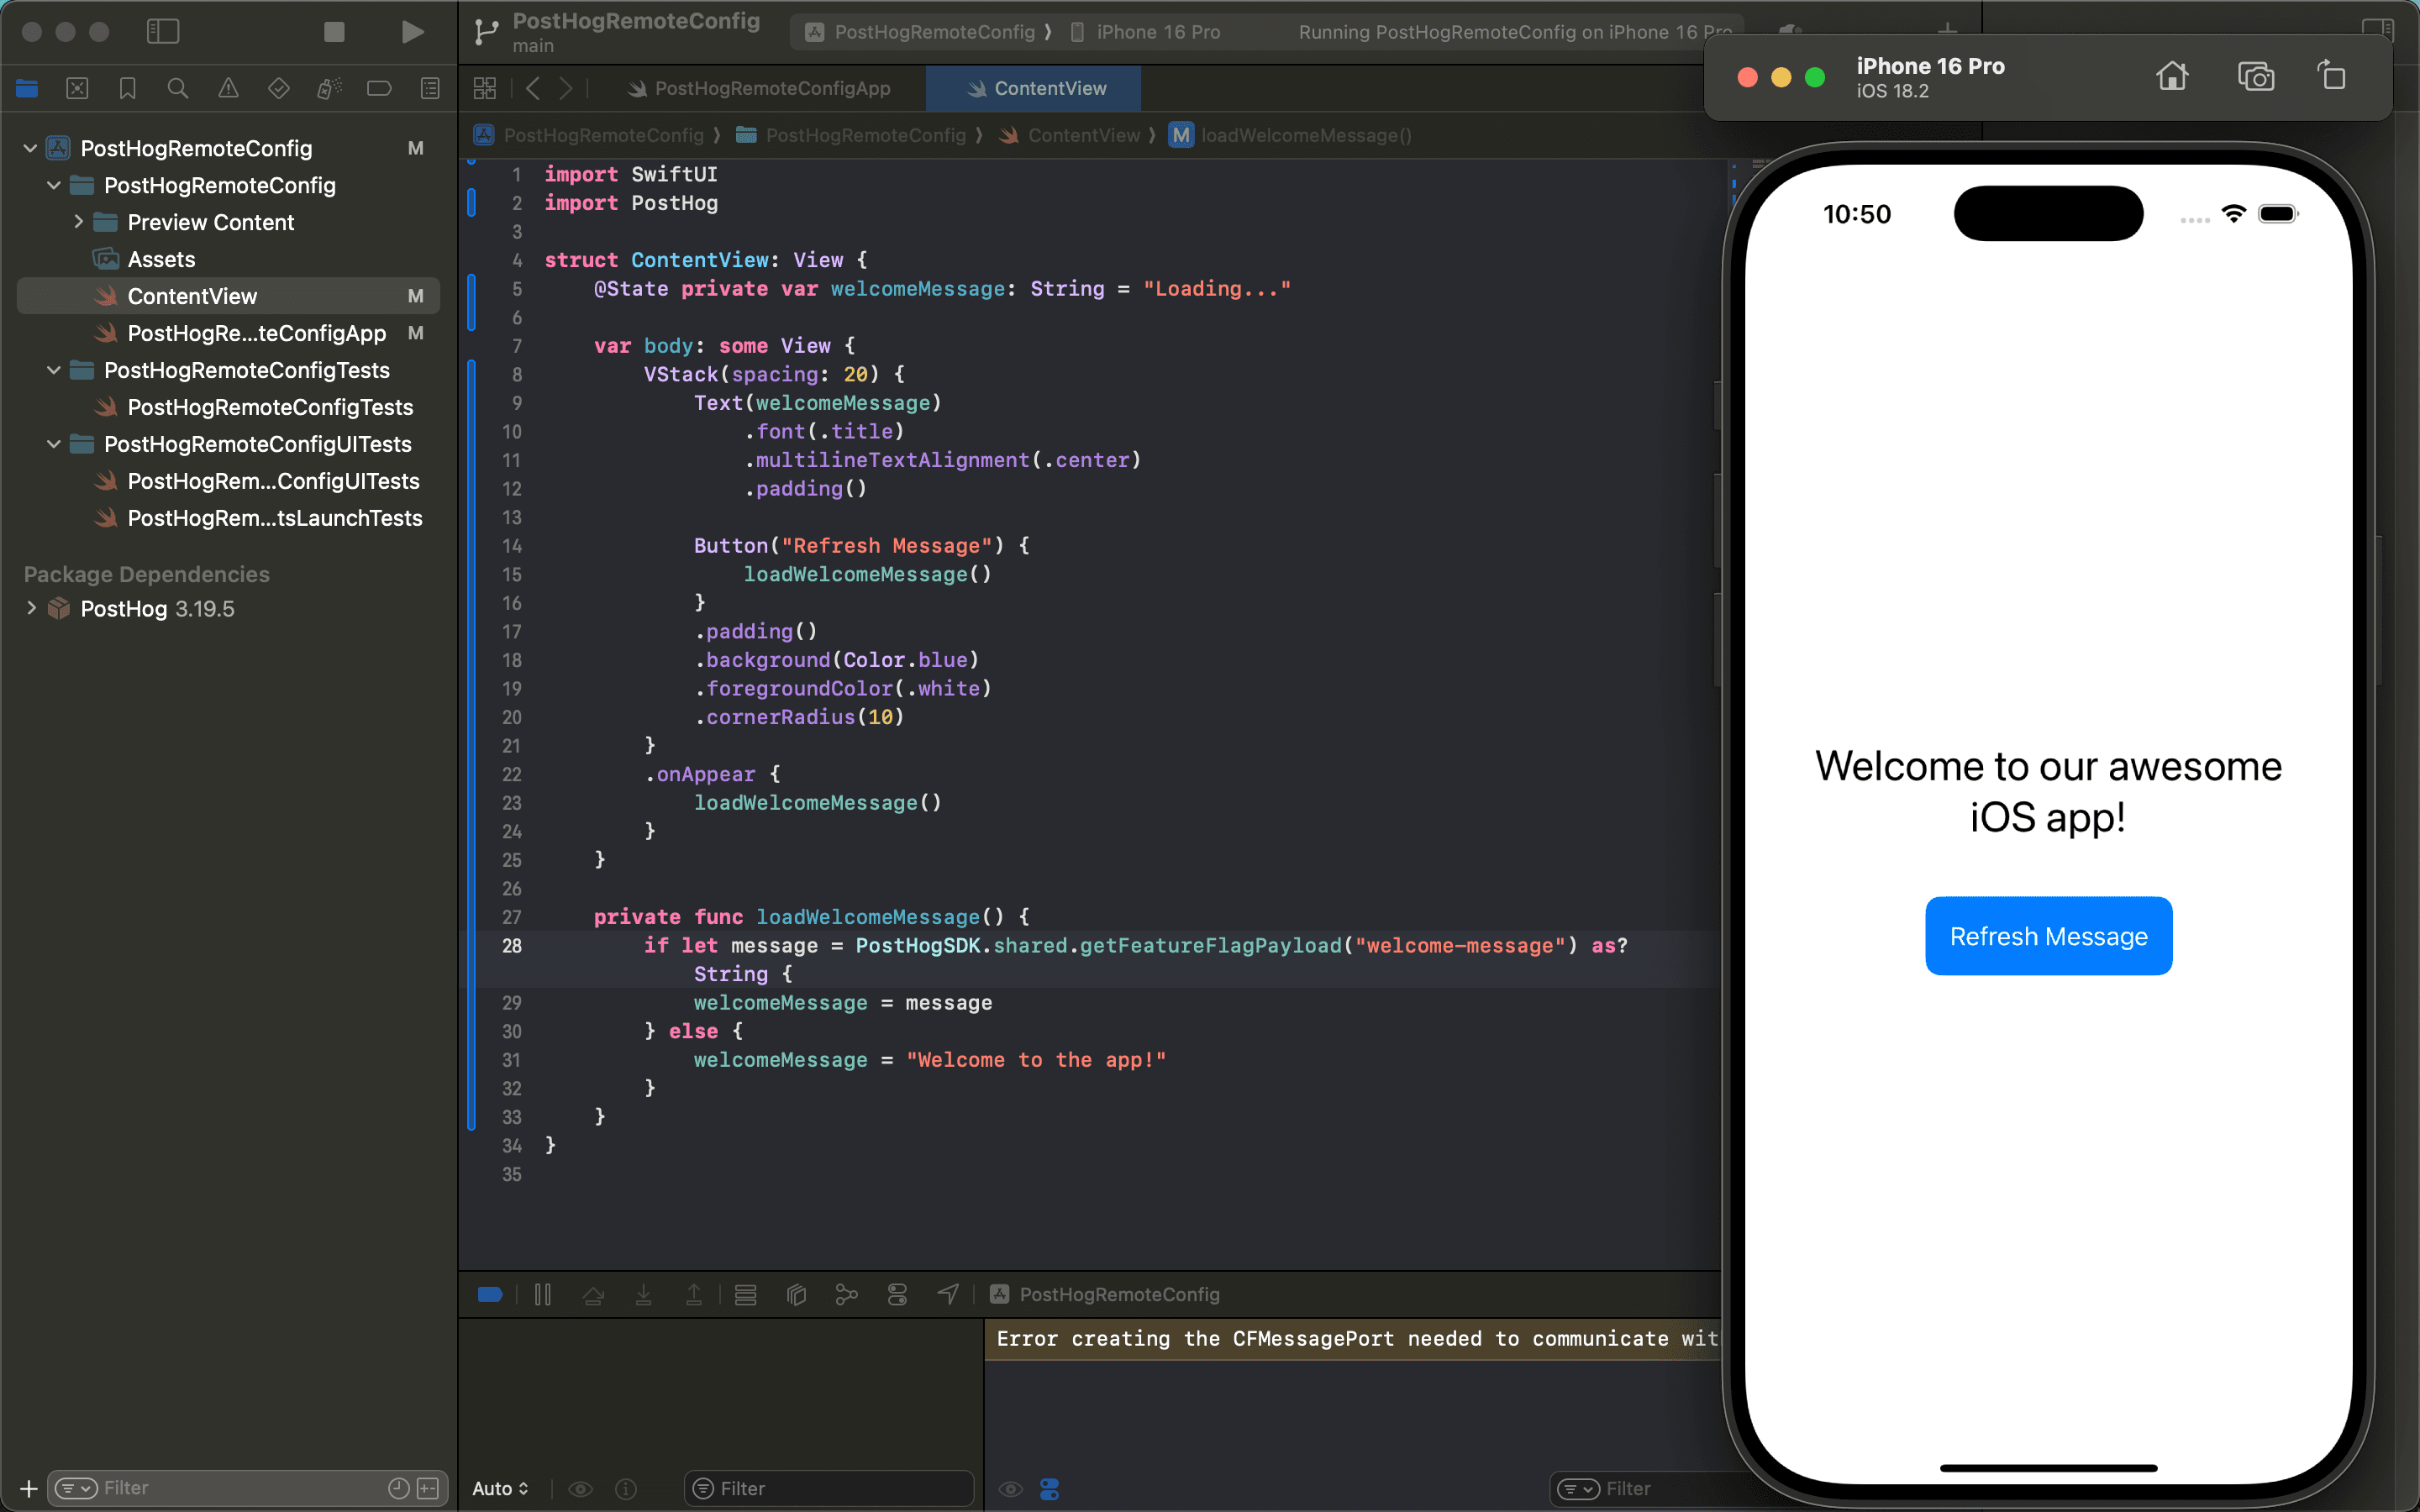The height and width of the screenshot is (1512, 2420).
Task: Expand the PostHog 3.19.5 package
Action: (31, 609)
